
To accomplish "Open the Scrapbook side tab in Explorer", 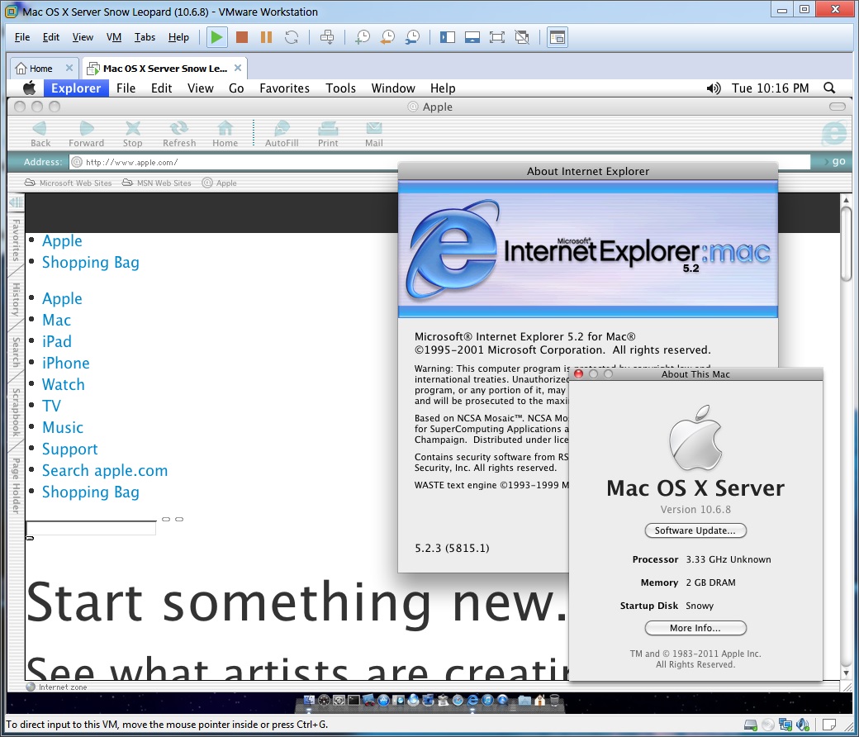I will pyautogui.click(x=16, y=412).
